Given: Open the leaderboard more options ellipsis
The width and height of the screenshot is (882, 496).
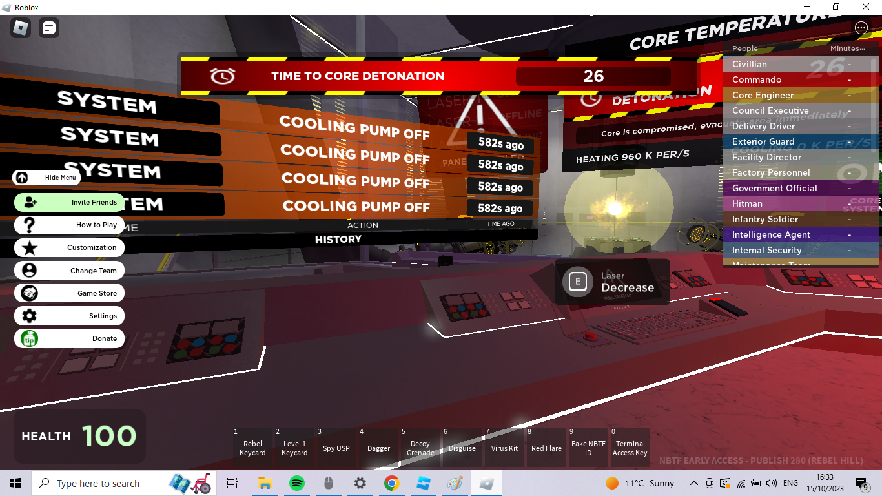Looking at the screenshot, I should [x=861, y=28].
